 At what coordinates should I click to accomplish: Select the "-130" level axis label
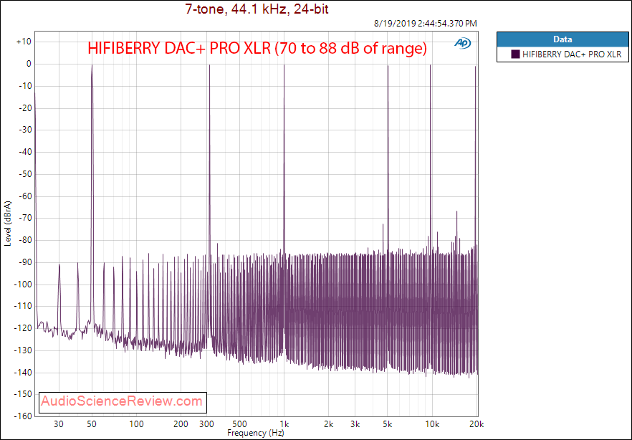[x=23, y=350]
